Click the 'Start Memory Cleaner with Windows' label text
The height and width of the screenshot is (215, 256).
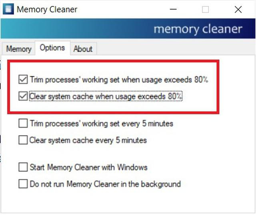click(x=88, y=167)
